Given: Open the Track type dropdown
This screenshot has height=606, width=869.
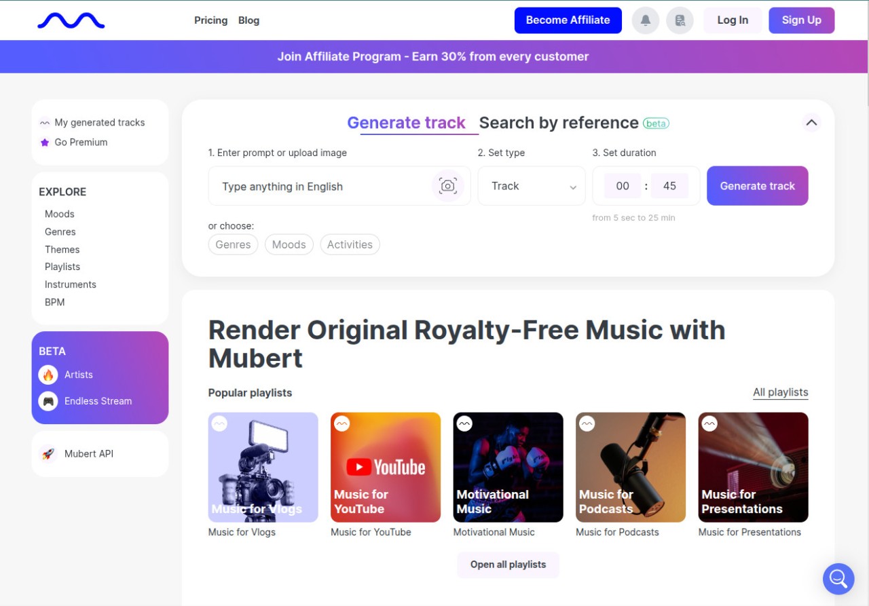Looking at the screenshot, I should tap(532, 186).
